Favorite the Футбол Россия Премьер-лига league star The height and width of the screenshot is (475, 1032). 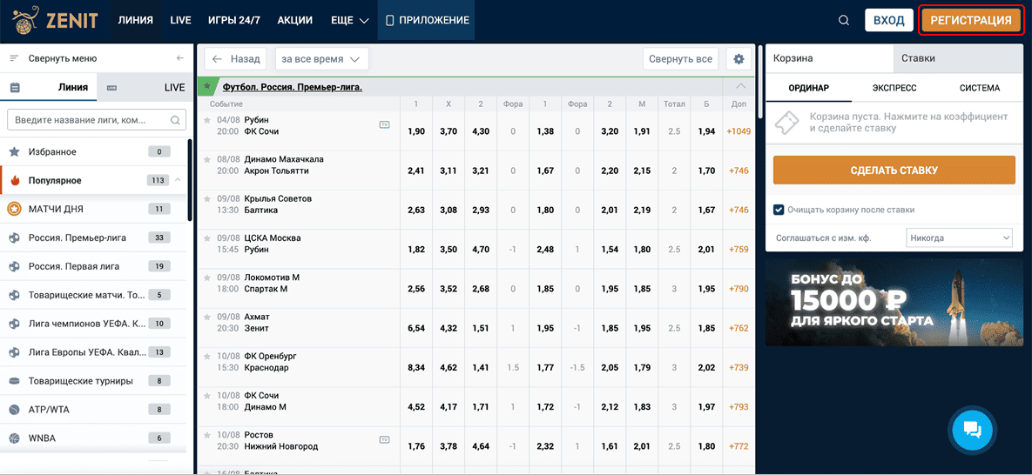click(206, 87)
